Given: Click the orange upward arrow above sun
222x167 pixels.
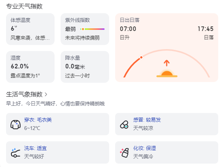Looking at the screenshot, I should [x=167, y=63].
